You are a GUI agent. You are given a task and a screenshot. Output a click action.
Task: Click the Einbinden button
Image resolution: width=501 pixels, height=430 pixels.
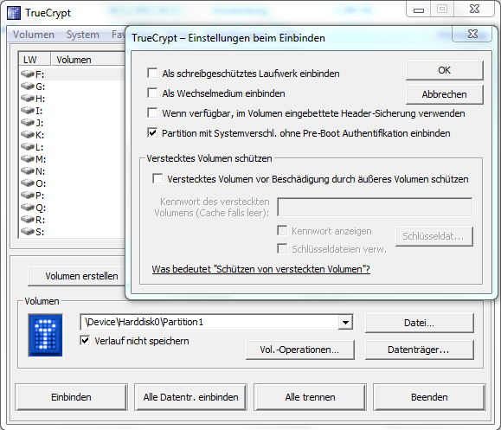coord(71,397)
